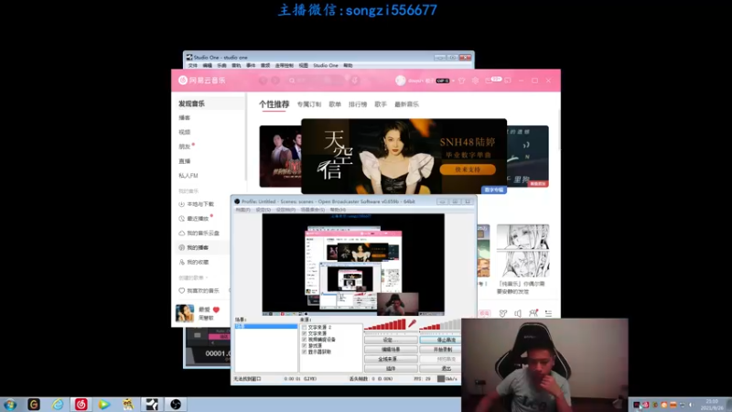The image size is (732, 412).
Task: Open the messages mail icon in NetEase header
Action: 489,81
